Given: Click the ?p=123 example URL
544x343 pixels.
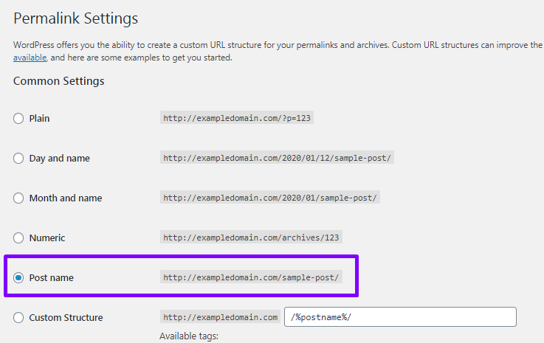Looking at the screenshot, I should [x=237, y=118].
